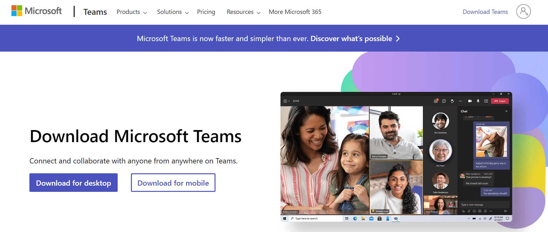548x232 pixels.
Task: Open the account sign-in profile icon
Action: (523, 12)
